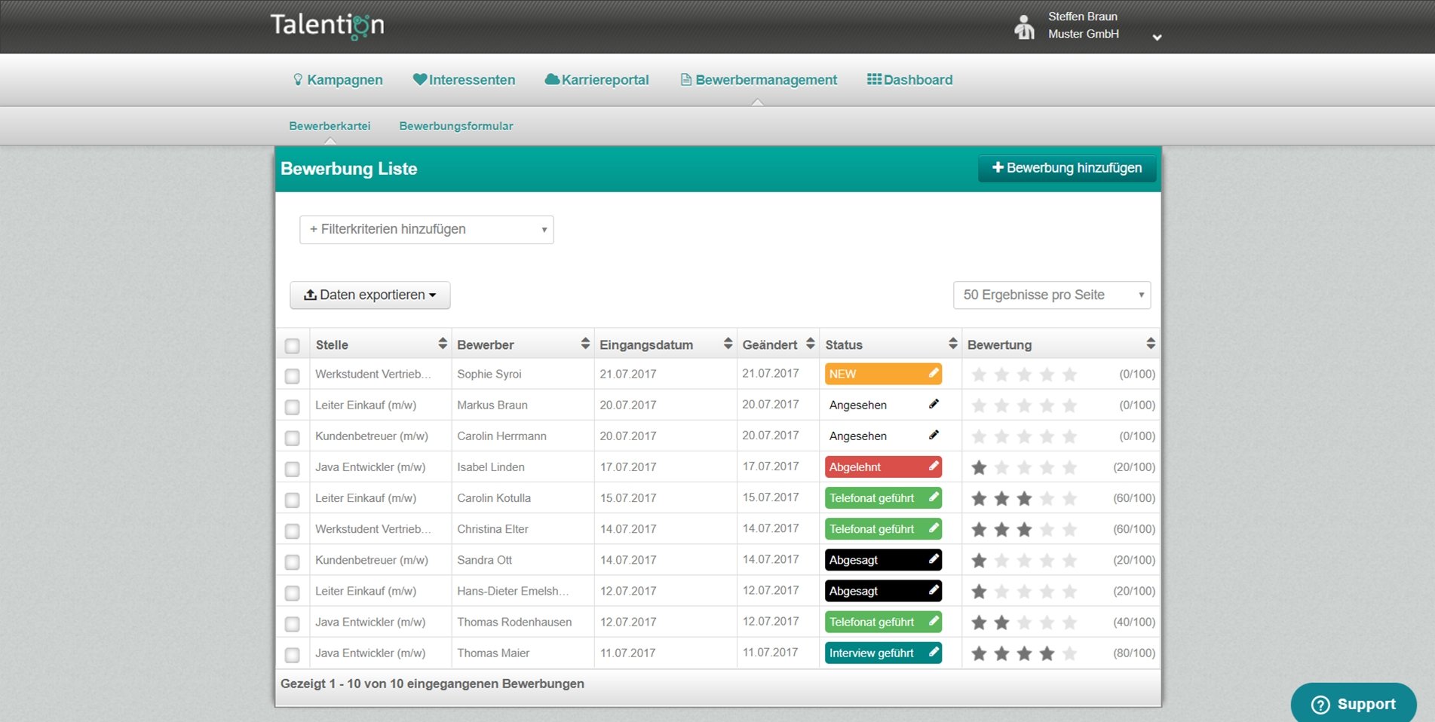Screen dimensions: 1435x722
Task: Check the Carolin Herrmann row checkbox
Action: point(293,437)
